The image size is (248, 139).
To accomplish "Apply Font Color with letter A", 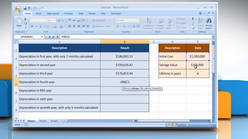I will (x=61, y=26).
